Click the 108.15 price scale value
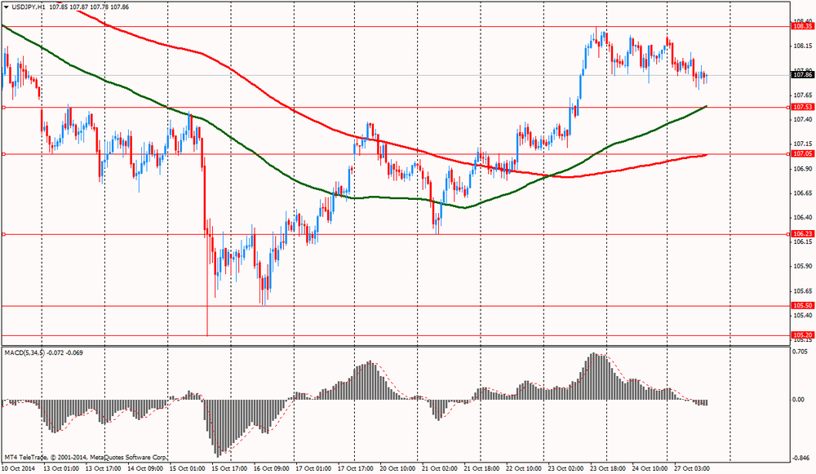The height and width of the screenshot is (474, 816). (800, 47)
